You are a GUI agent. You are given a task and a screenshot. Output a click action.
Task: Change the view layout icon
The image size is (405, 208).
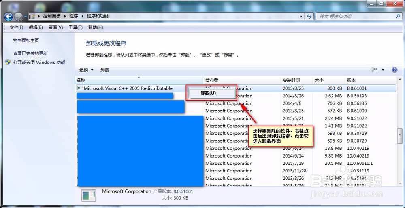[374, 70]
